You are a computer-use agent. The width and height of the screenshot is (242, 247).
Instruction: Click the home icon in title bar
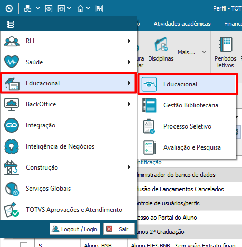(80, 8)
